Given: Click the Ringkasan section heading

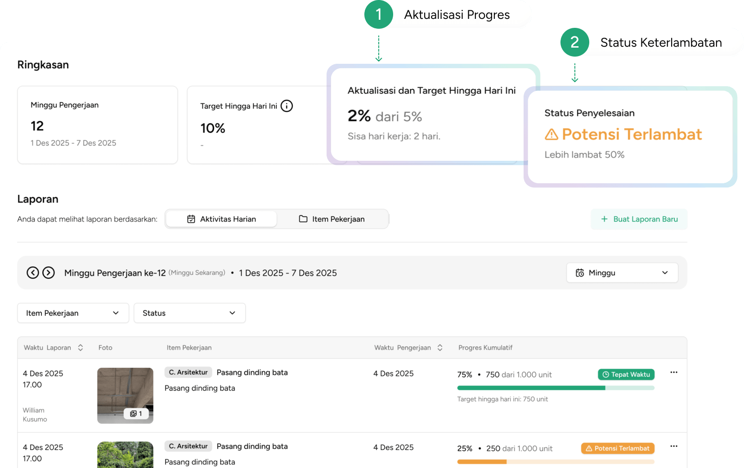Looking at the screenshot, I should [43, 65].
